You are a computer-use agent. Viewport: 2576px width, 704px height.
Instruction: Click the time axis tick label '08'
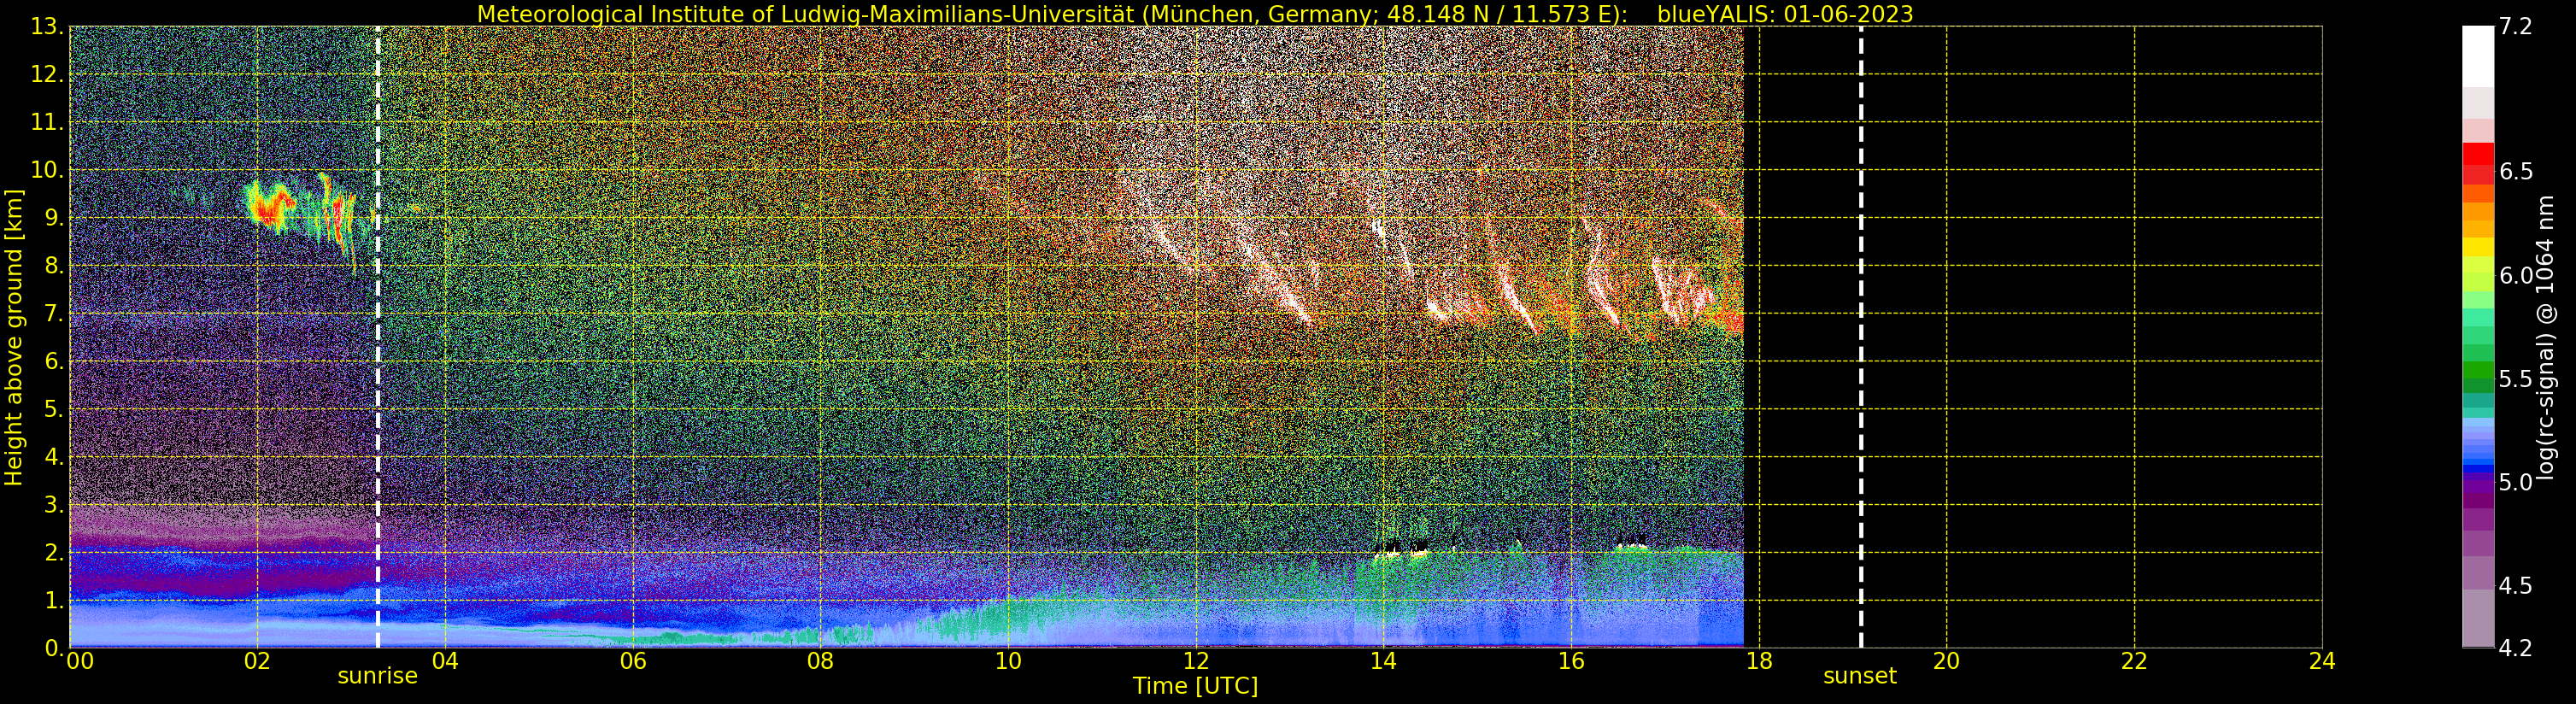tap(820, 661)
